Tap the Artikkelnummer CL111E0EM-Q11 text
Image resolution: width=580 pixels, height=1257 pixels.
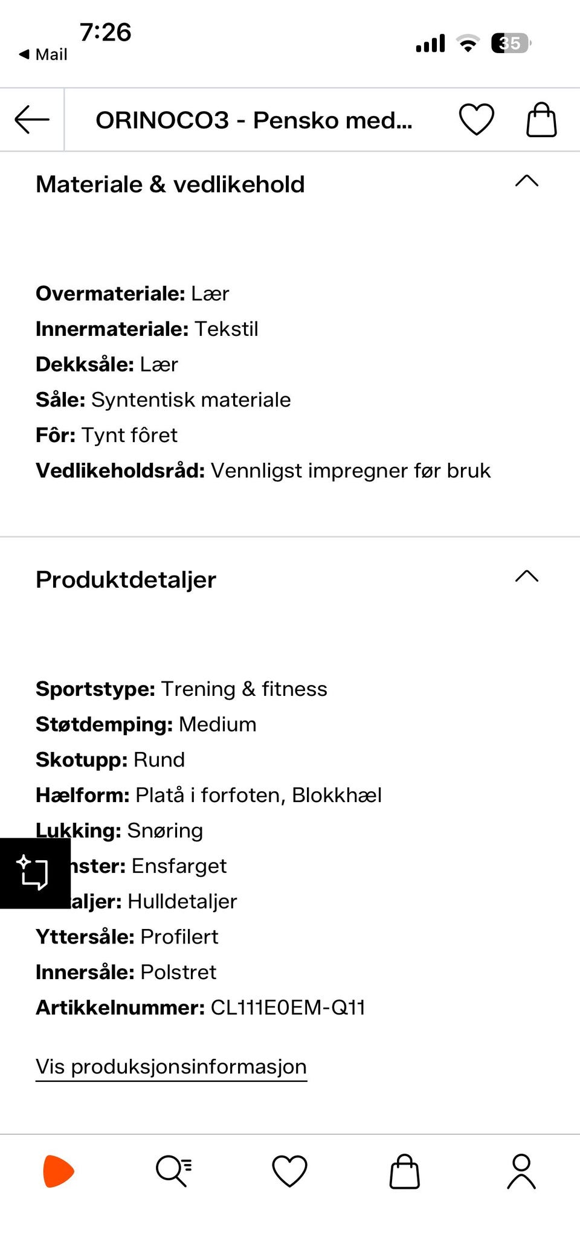(201, 1008)
